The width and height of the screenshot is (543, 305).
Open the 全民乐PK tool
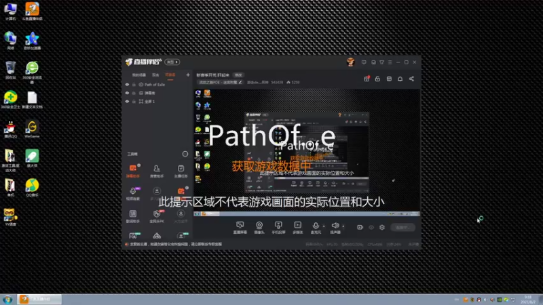click(x=157, y=216)
